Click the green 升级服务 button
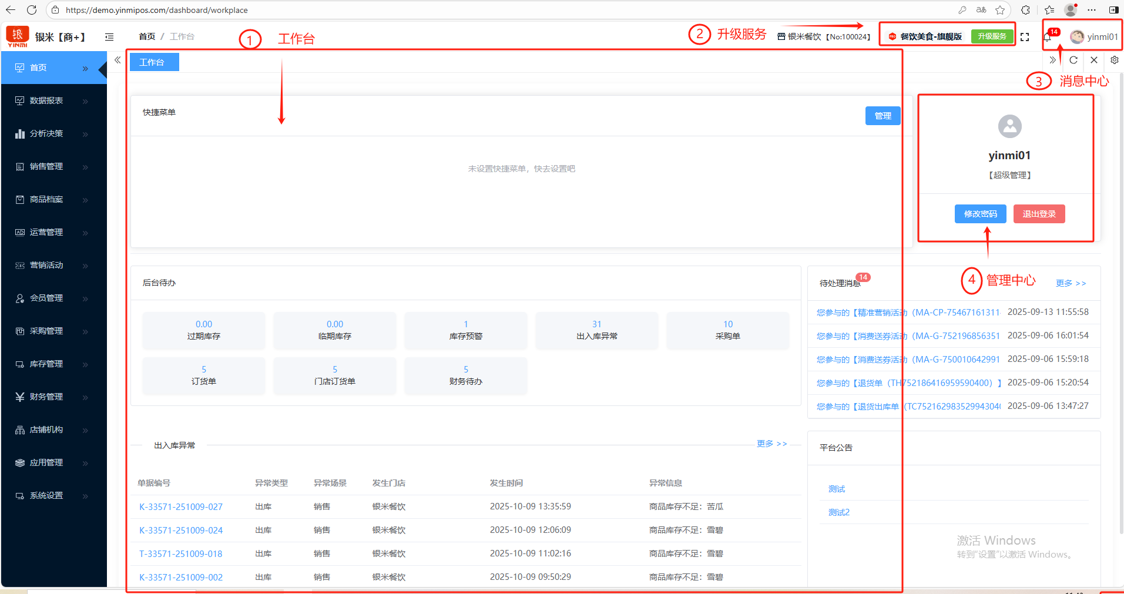 pyautogui.click(x=992, y=36)
